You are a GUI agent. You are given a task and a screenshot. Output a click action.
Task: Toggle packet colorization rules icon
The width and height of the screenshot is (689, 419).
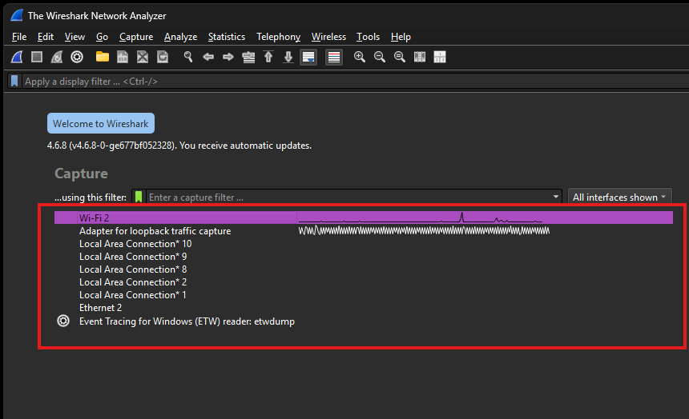[x=334, y=57]
